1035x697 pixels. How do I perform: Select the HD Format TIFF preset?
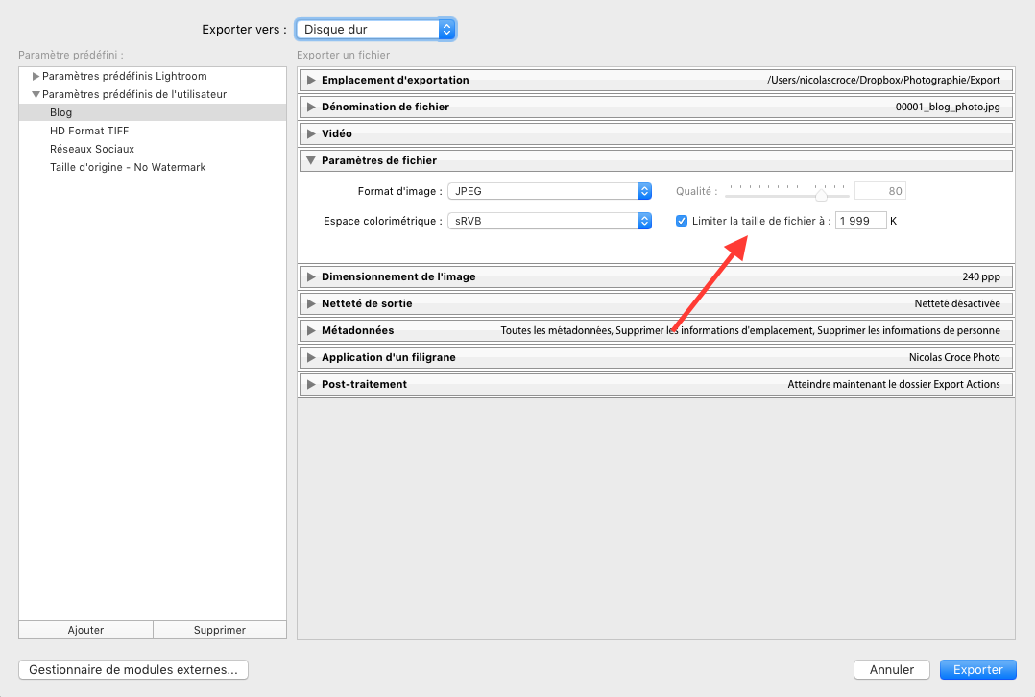(89, 131)
